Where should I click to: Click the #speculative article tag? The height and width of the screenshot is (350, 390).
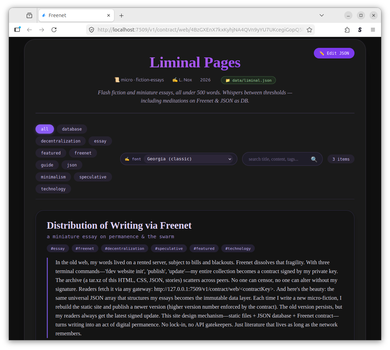(169, 248)
